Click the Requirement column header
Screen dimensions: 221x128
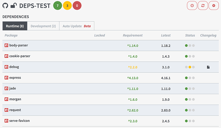(x=133, y=35)
